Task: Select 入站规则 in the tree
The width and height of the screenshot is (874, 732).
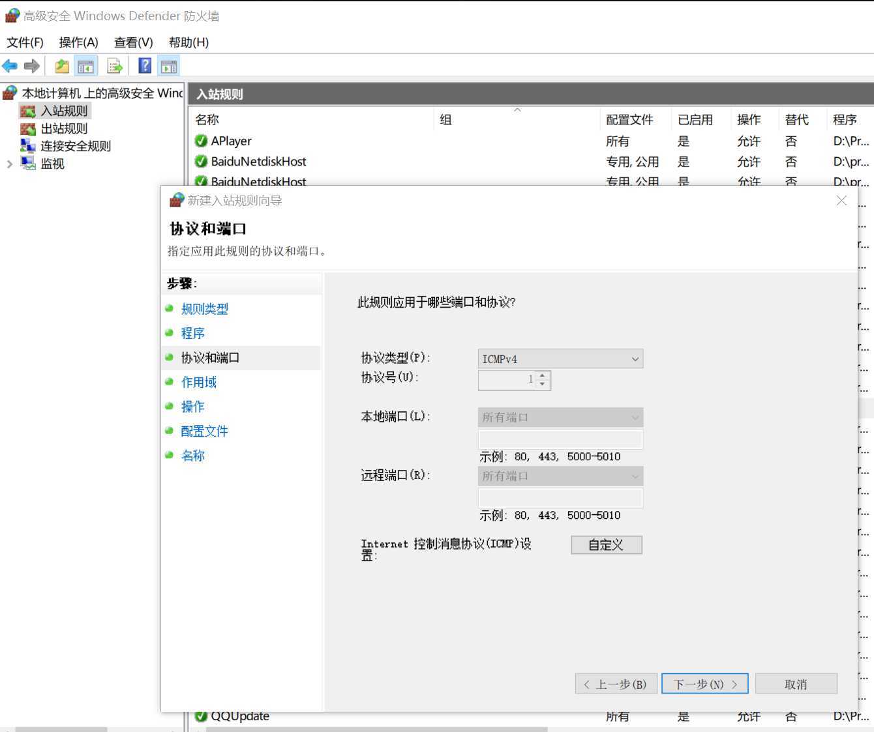Action: click(x=64, y=111)
